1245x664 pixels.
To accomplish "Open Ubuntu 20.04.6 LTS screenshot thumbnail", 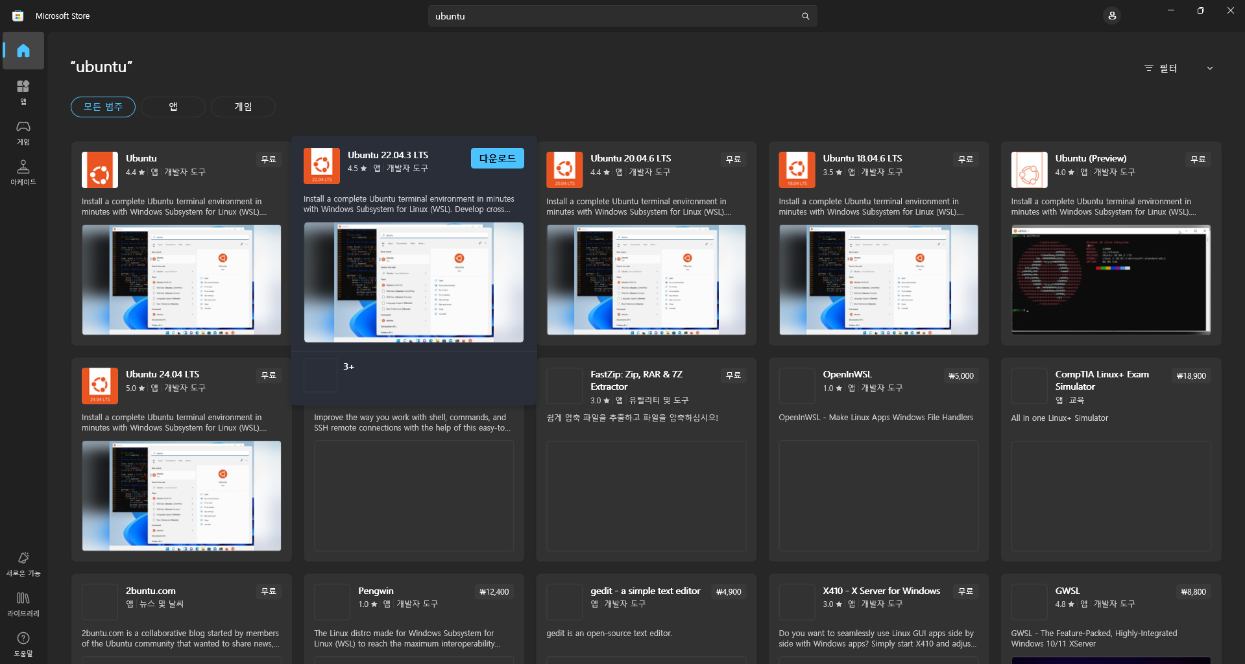I will pos(646,280).
